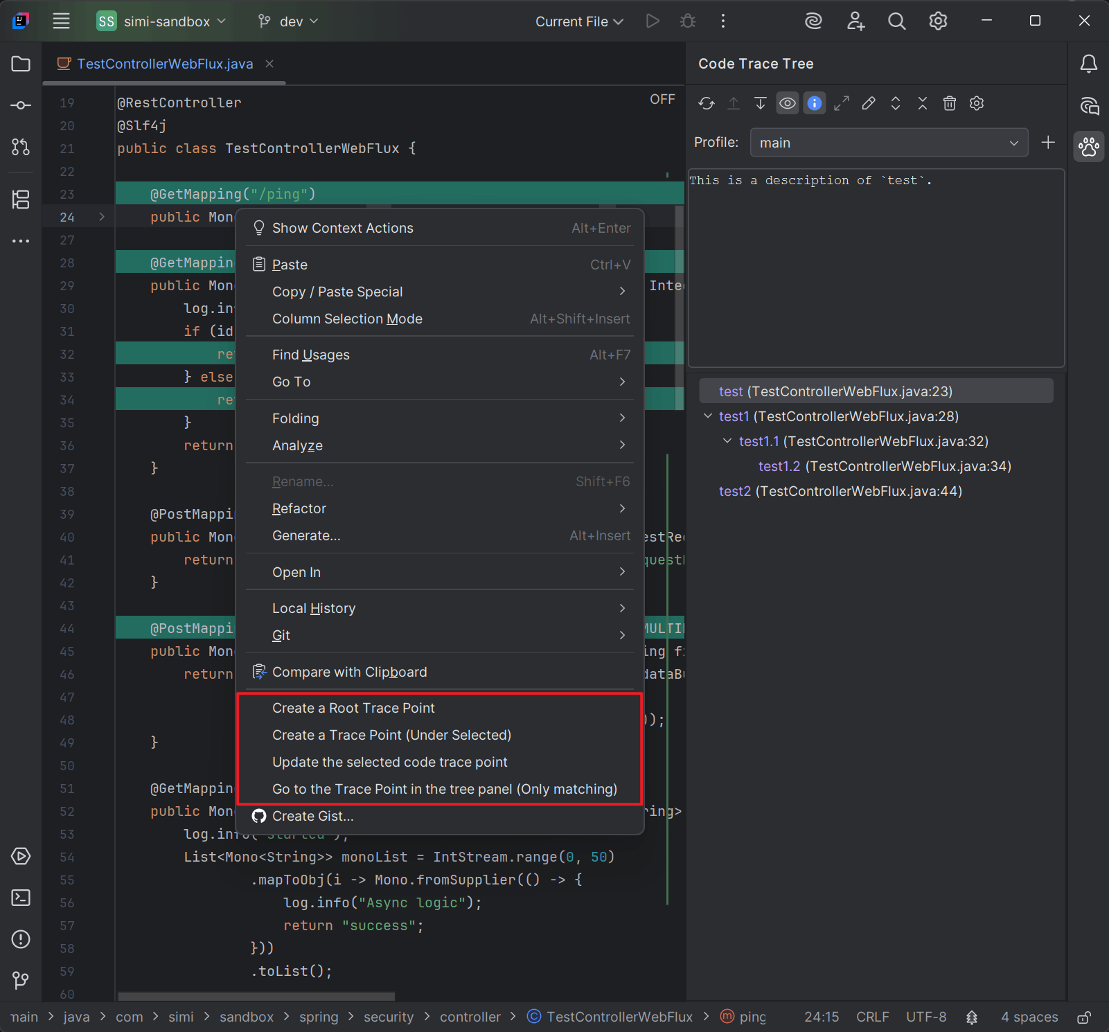Select Create a Trace Point (Under Selected)

point(440,735)
